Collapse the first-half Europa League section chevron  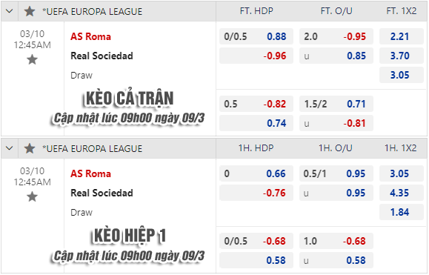pos(10,148)
